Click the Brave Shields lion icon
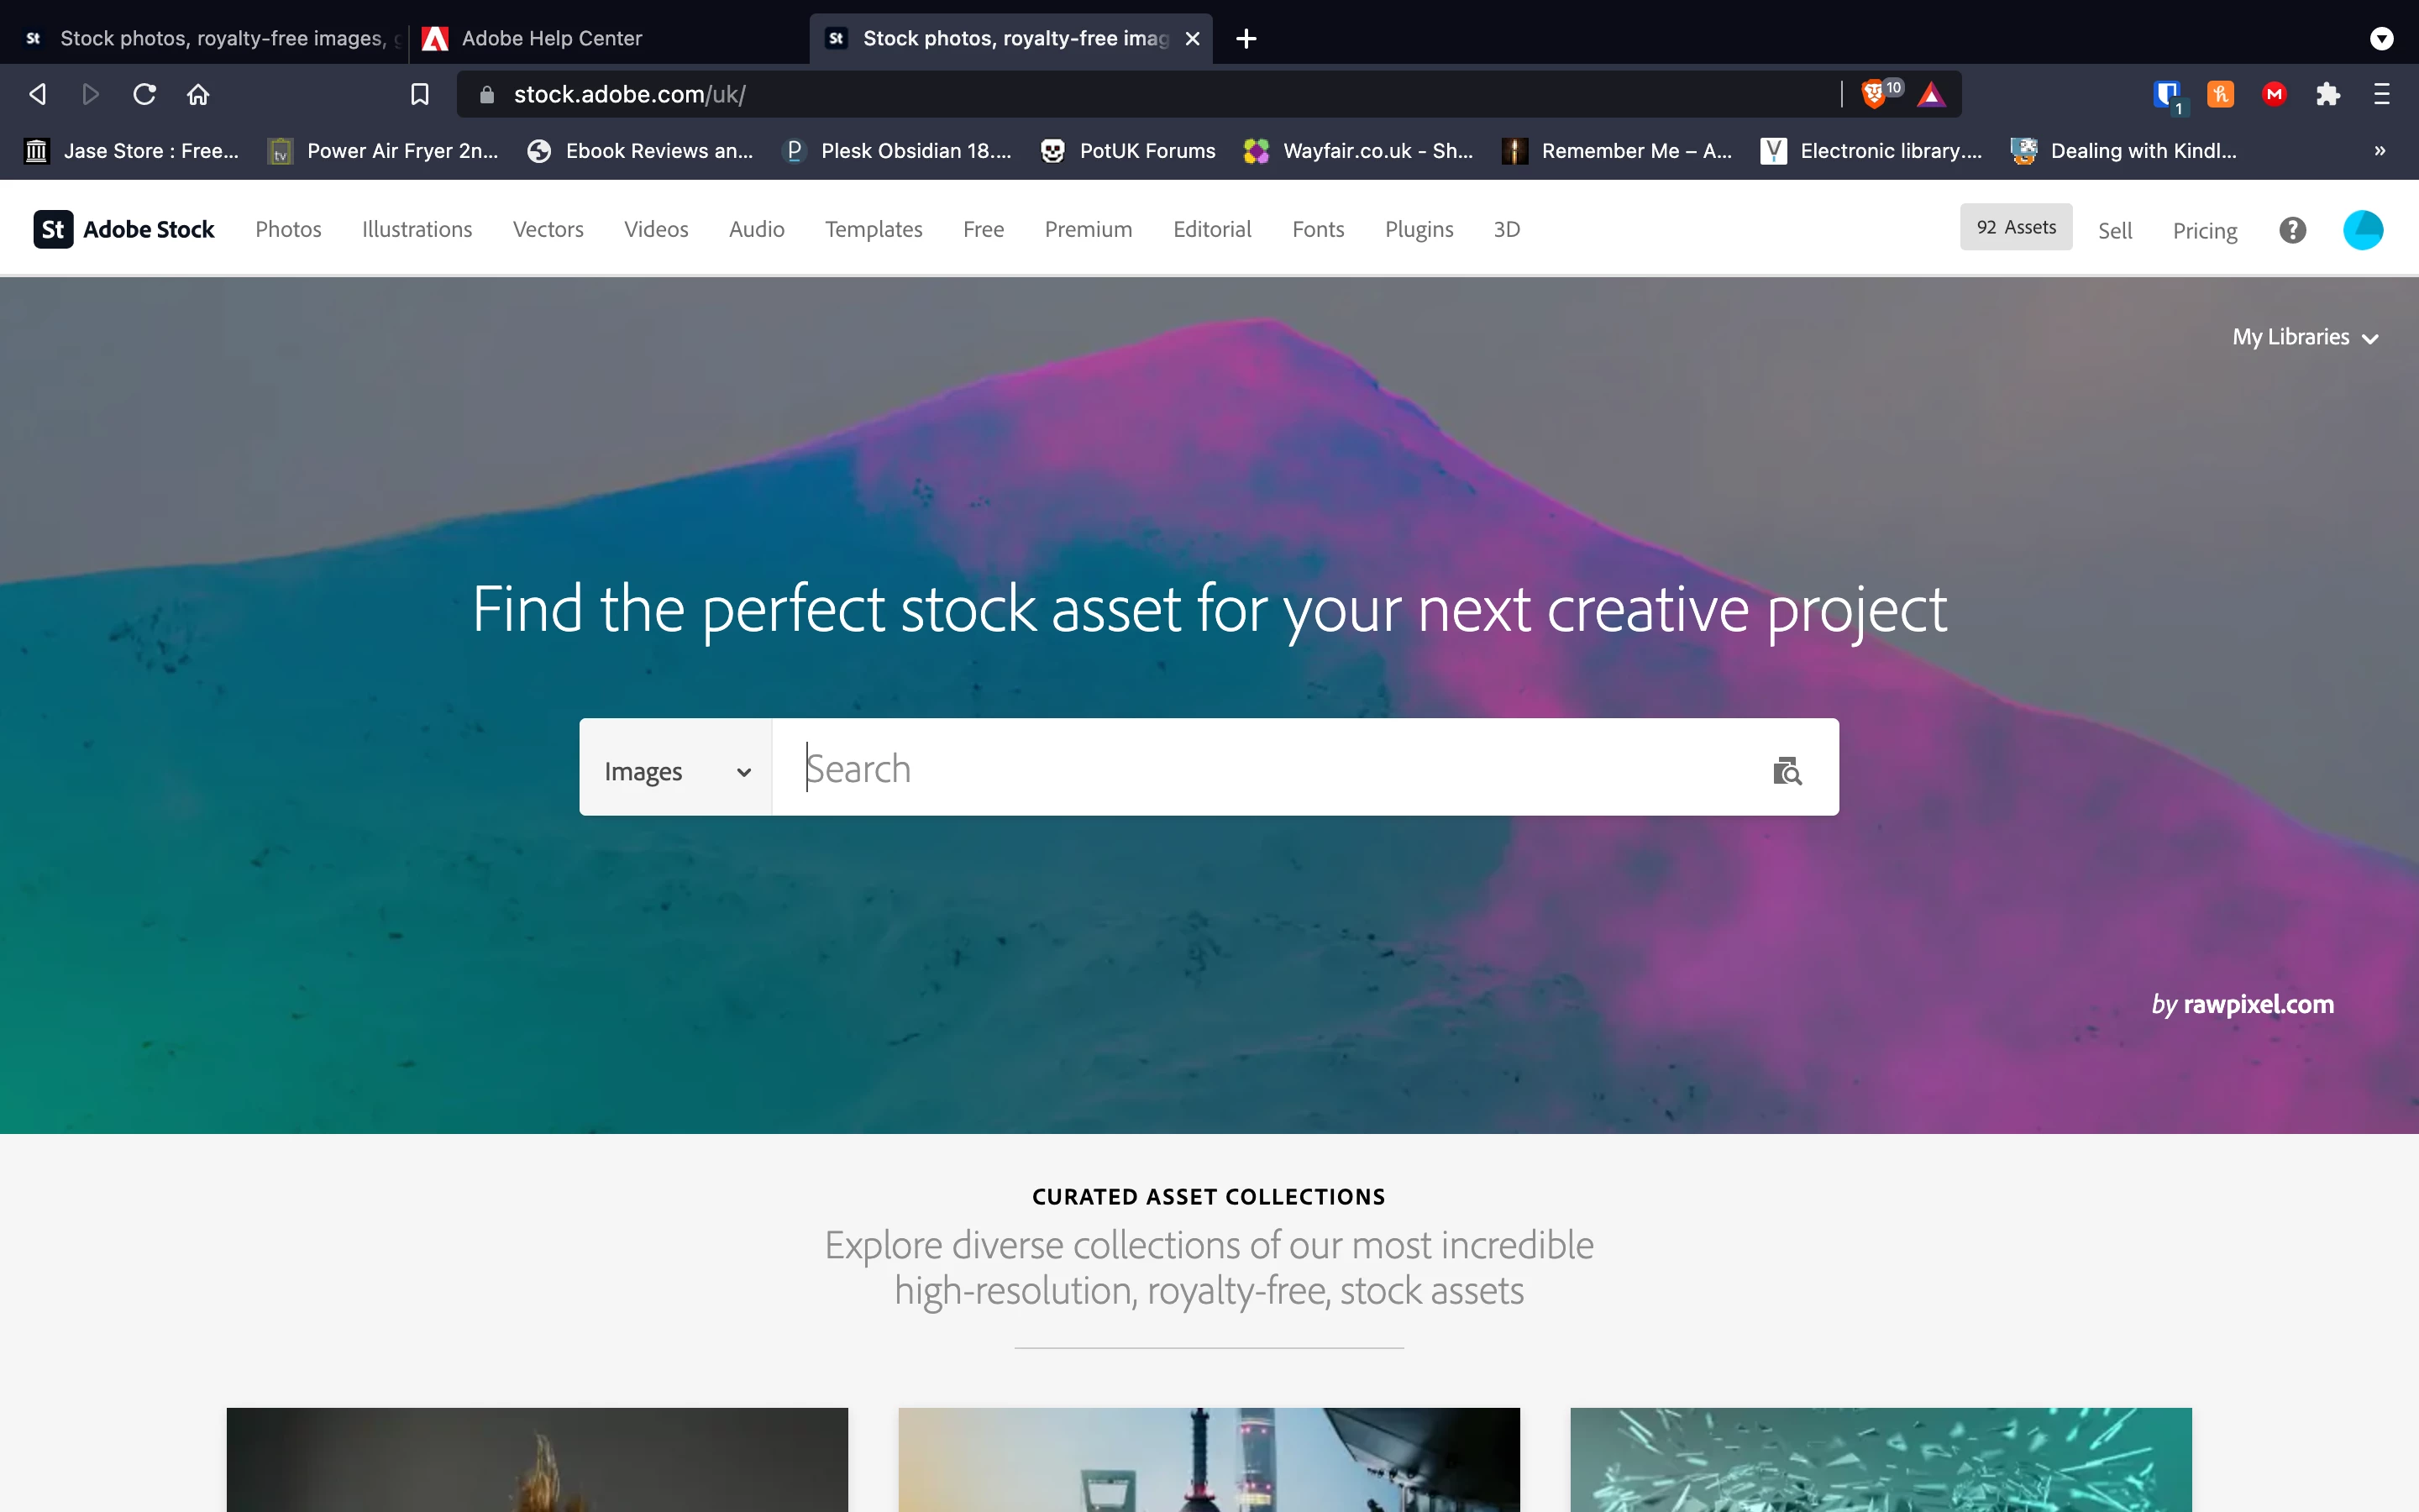This screenshot has width=2419, height=1512. click(x=1873, y=94)
